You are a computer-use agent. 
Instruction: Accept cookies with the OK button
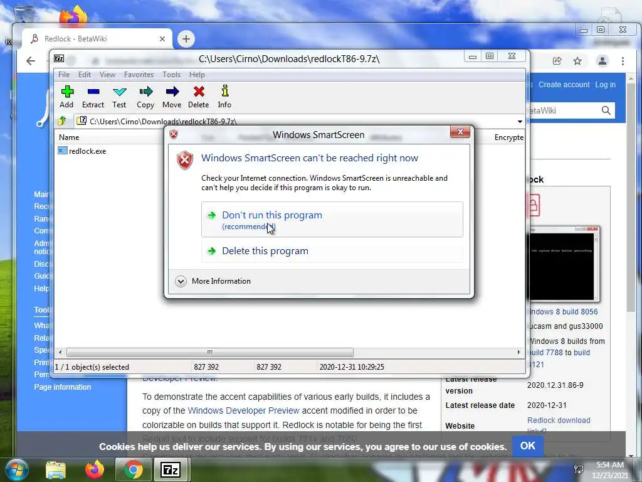pos(527,446)
